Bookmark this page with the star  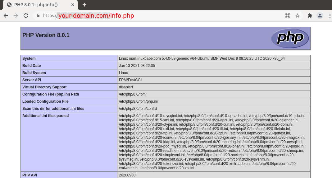(x=298, y=16)
